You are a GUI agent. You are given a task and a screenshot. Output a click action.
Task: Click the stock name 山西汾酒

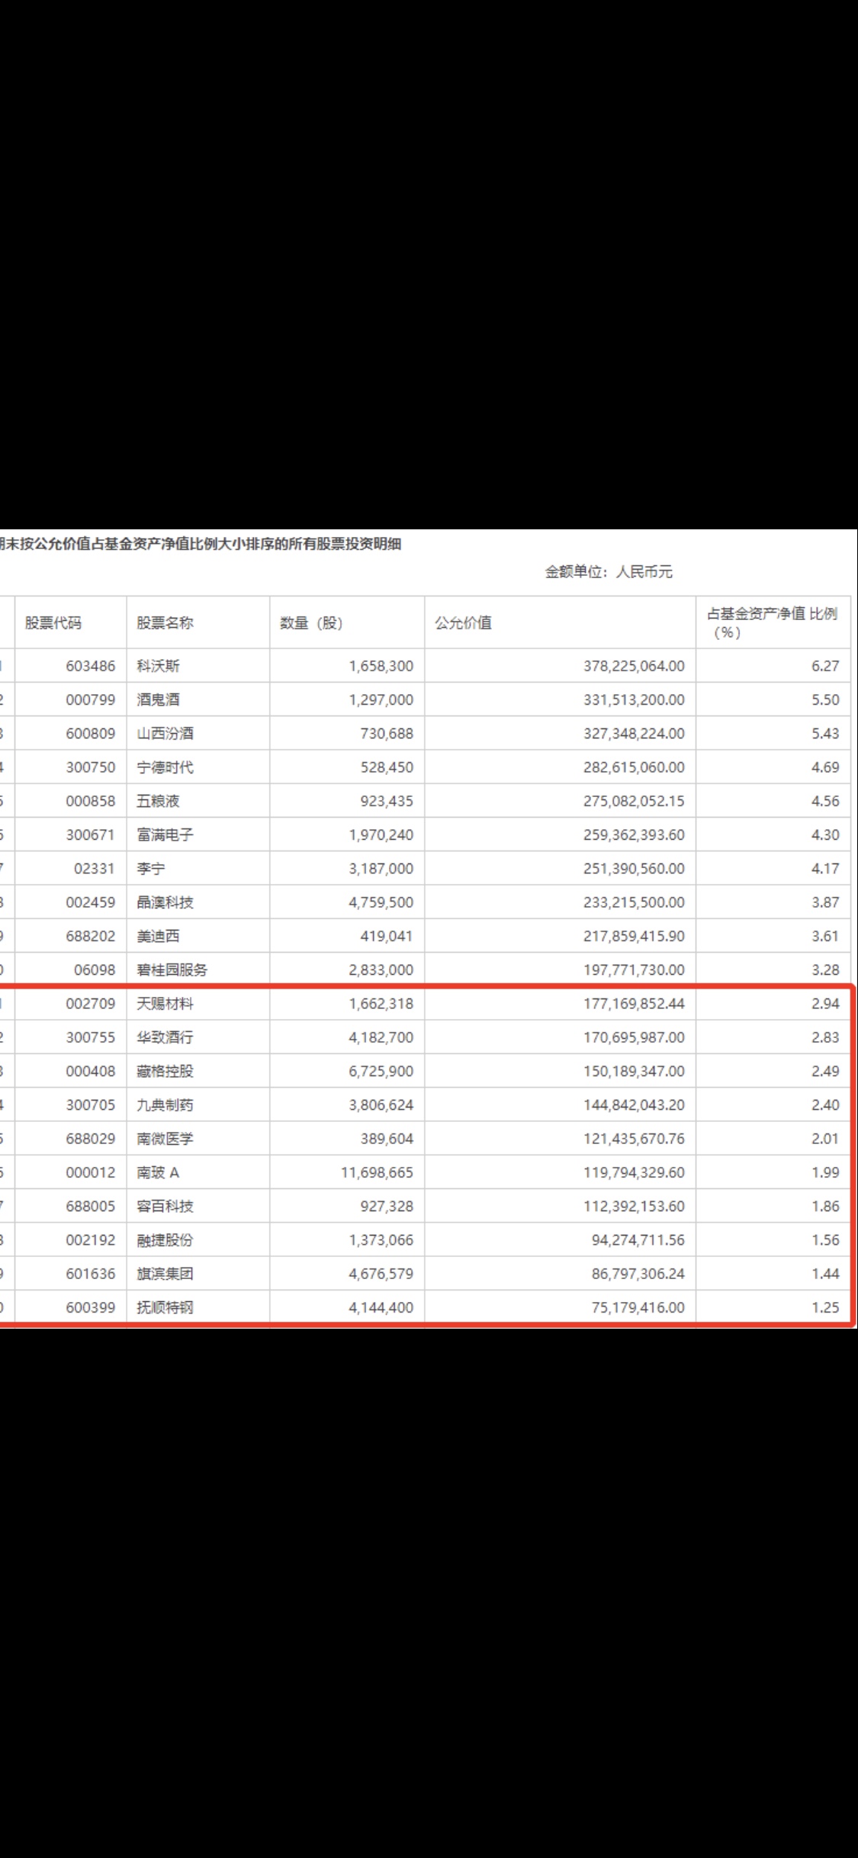pos(165,733)
